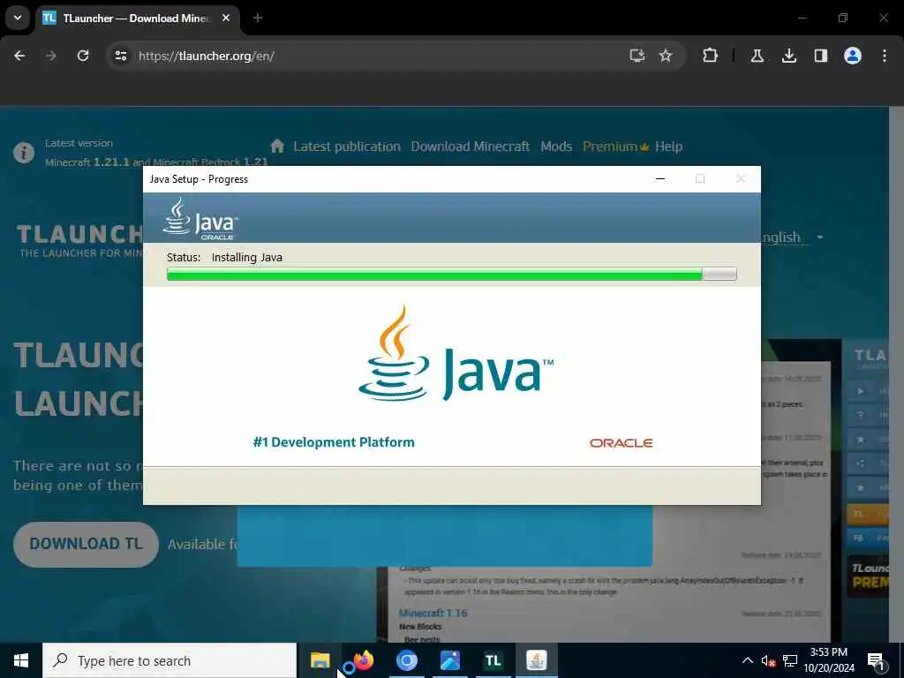Open the Latest publication menu link
Screen dimensions: 904x678
click(346, 147)
